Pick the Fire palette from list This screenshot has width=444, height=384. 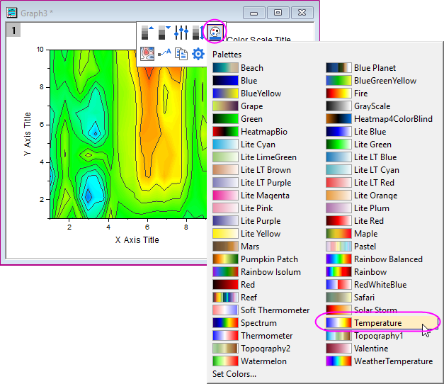[x=360, y=94]
